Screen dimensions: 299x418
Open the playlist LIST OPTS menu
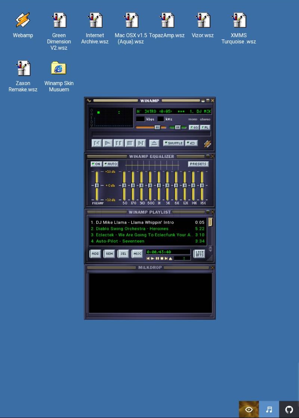coord(199,254)
